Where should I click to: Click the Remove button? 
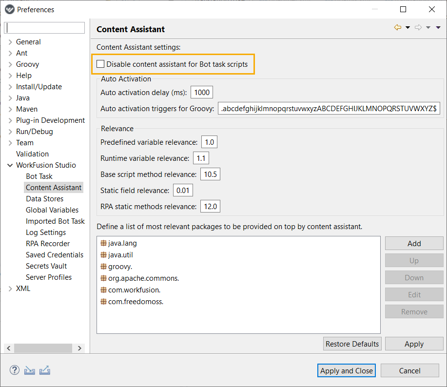pyautogui.click(x=414, y=312)
